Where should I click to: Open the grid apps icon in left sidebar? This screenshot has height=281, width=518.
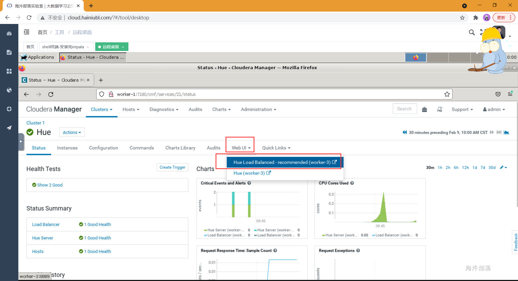9,71
